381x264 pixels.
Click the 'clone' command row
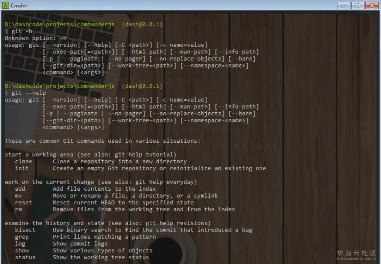point(101,161)
